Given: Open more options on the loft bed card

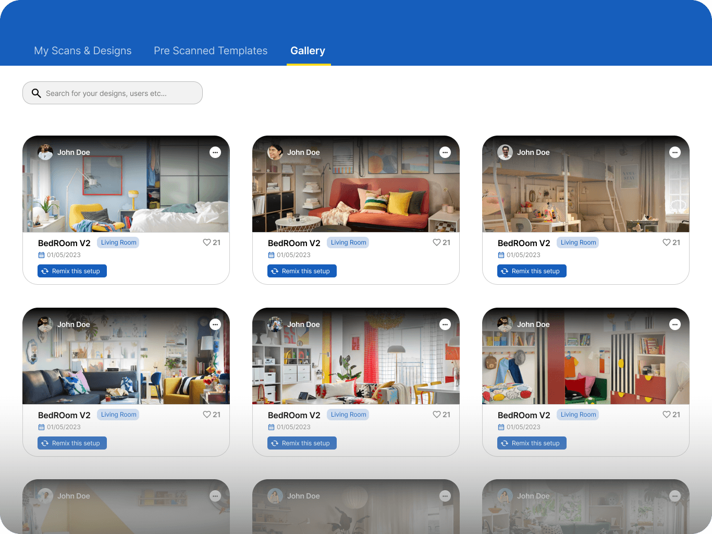Looking at the screenshot, I should [x=675, y=152].
